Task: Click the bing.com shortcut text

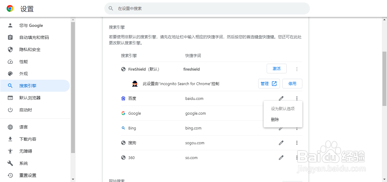Action: tap(193, 128)
